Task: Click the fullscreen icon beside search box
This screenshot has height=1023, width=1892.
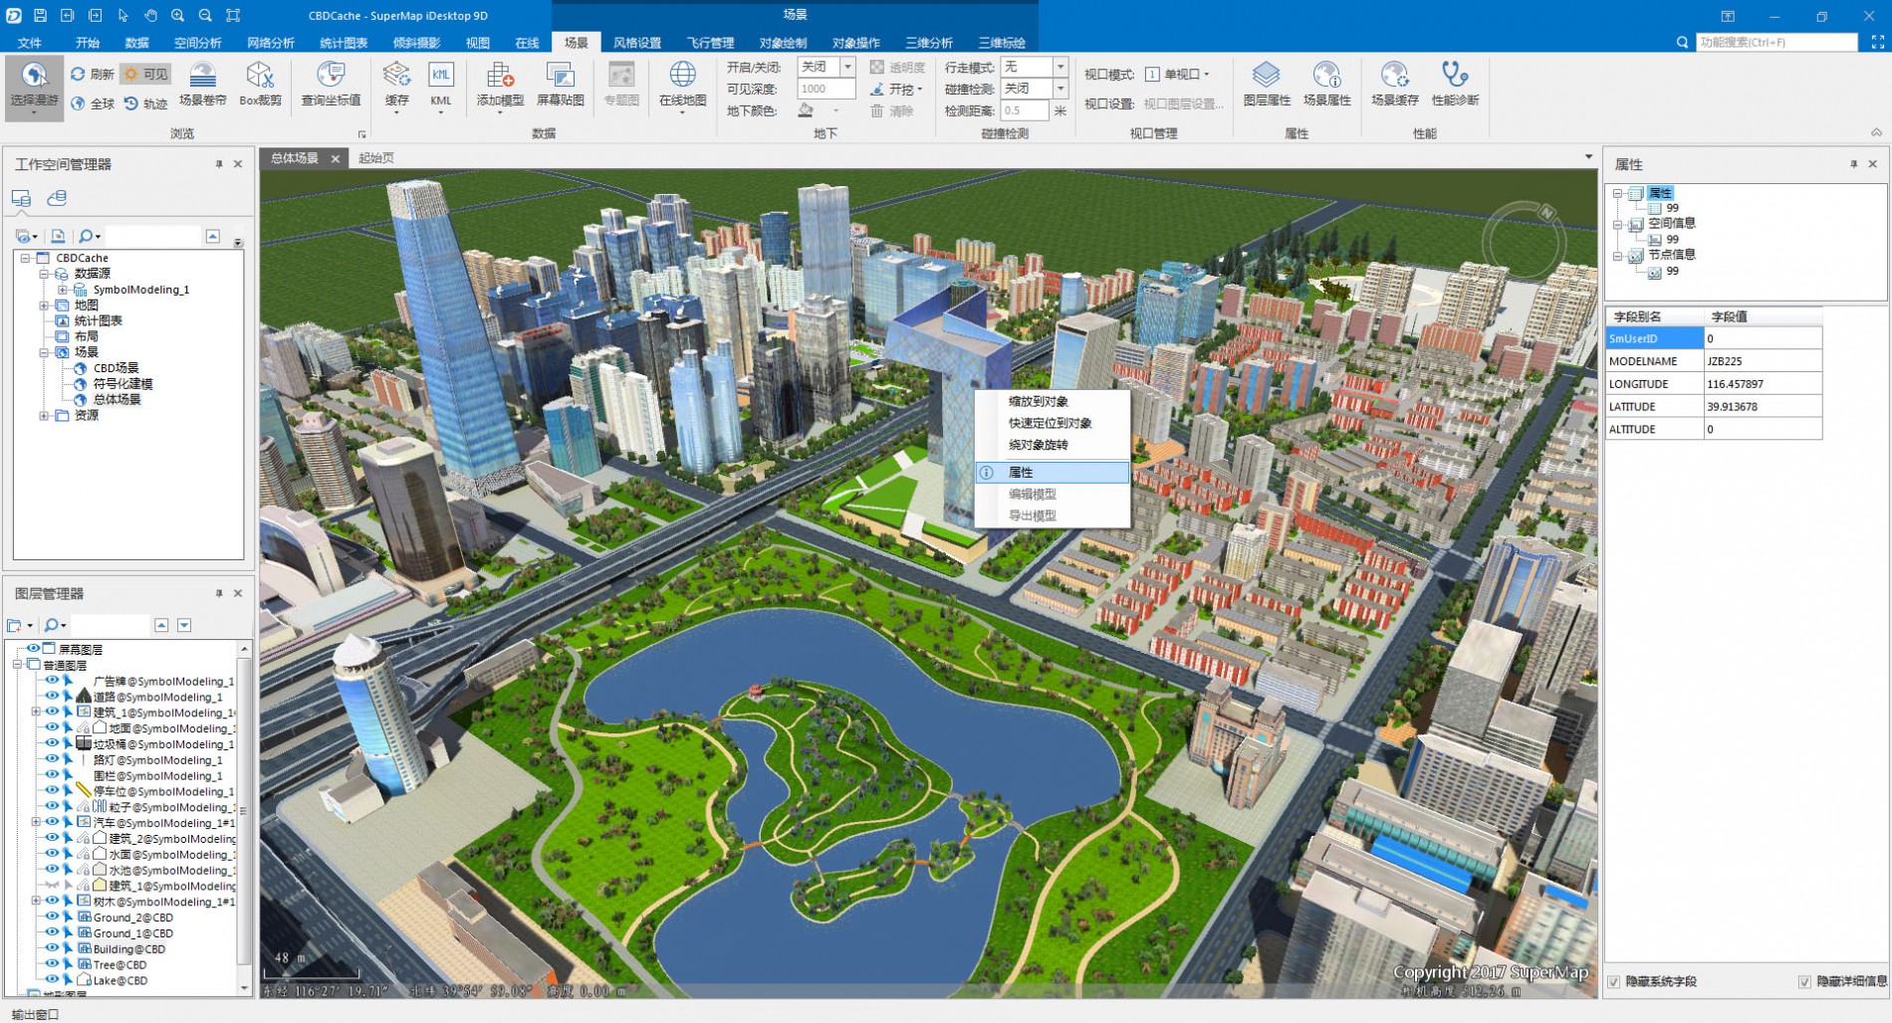Action: 1877,42
